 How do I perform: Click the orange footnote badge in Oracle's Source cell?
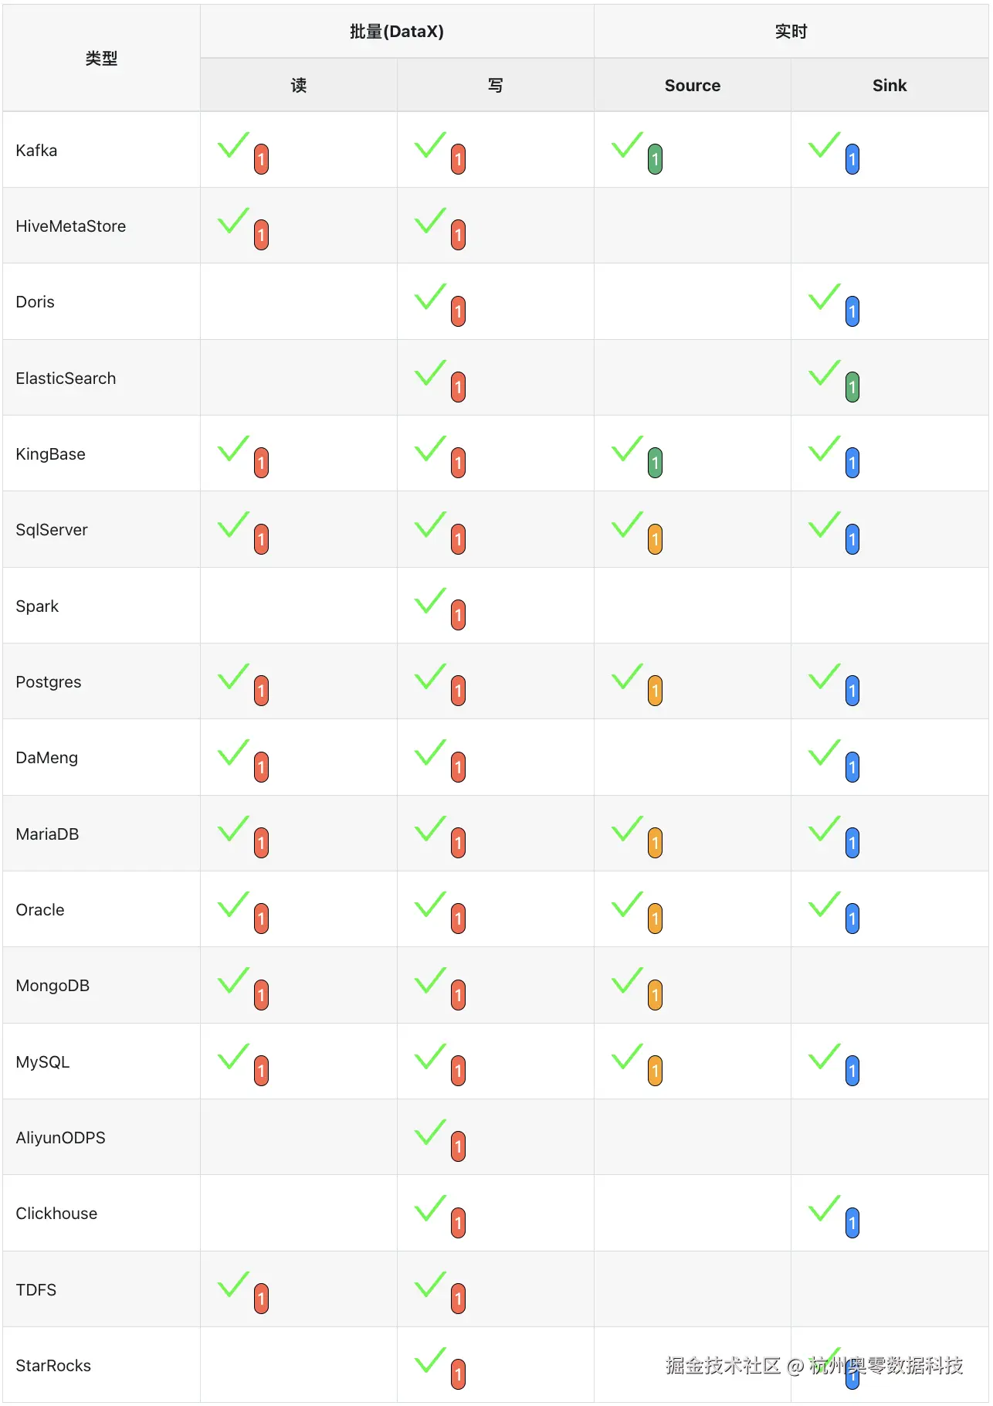(655, 919)
